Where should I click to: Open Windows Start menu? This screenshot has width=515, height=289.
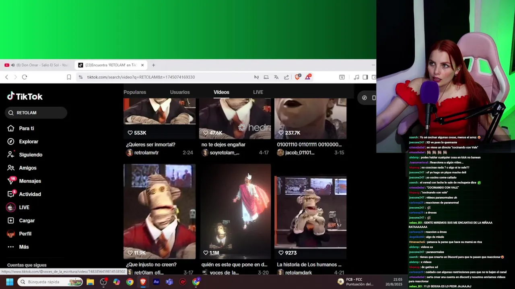tap(10, 282)
